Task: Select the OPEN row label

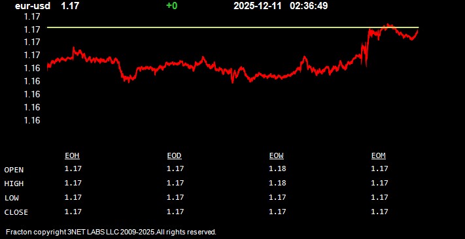Action: (x=14, y=170)
